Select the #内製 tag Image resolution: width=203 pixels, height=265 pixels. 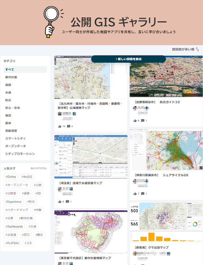(38, 210)
